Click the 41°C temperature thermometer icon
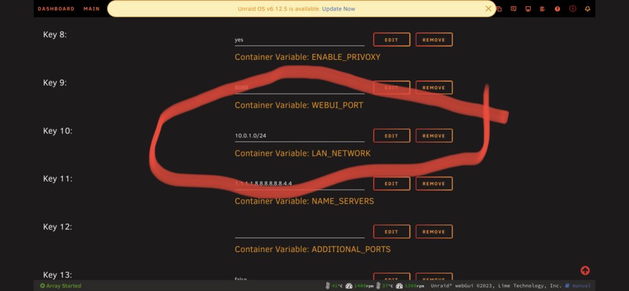Screen dimensions: 629x291 click(328, 286)
